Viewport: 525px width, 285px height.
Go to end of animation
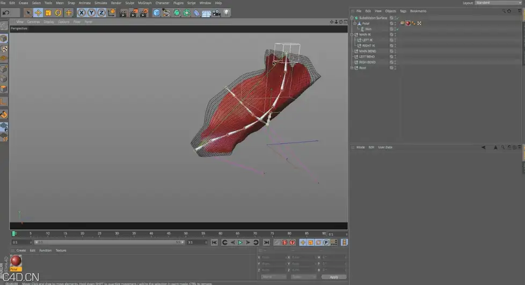point(266,243)
